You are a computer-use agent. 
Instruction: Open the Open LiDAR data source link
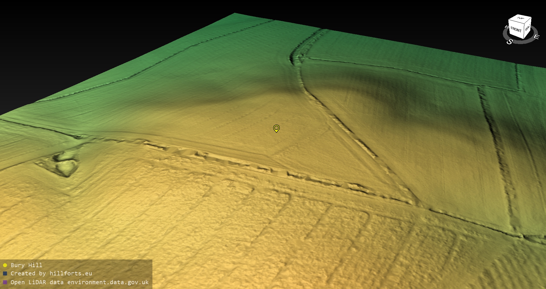(80, 282)
